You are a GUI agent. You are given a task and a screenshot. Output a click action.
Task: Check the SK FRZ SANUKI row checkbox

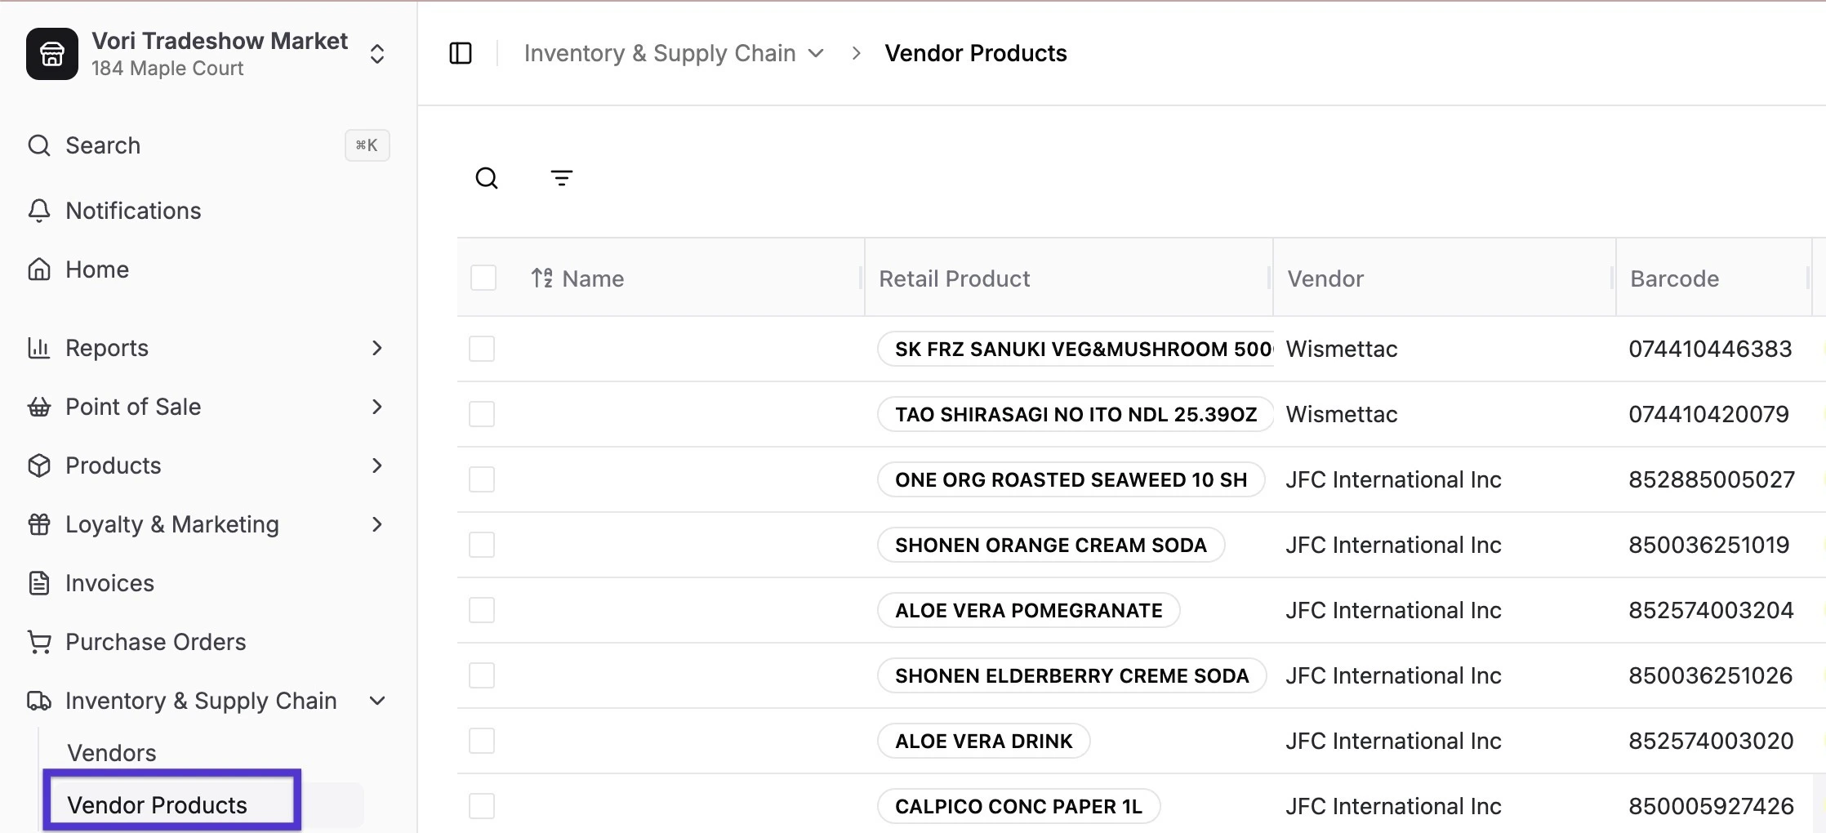tap(482, 349)
